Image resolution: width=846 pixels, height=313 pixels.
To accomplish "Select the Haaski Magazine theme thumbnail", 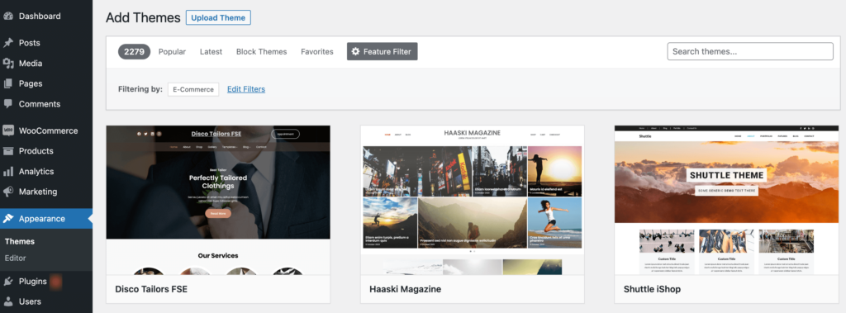I will tap(472, 200).
